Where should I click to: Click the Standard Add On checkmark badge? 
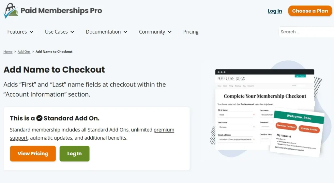pos(39,118)
